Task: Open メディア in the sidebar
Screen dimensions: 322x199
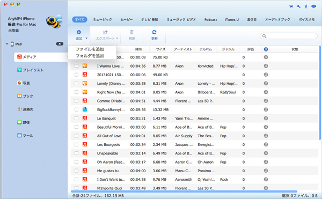Action: click(41, 57)
